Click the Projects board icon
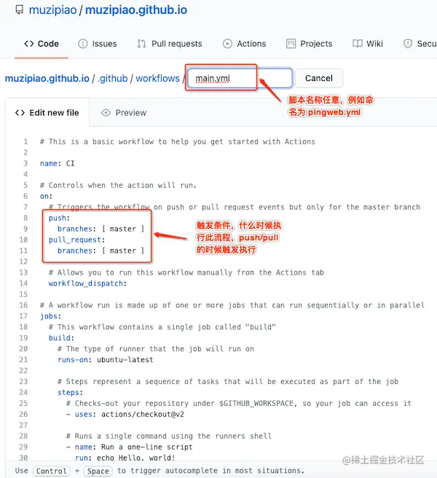 click(291, 44)
